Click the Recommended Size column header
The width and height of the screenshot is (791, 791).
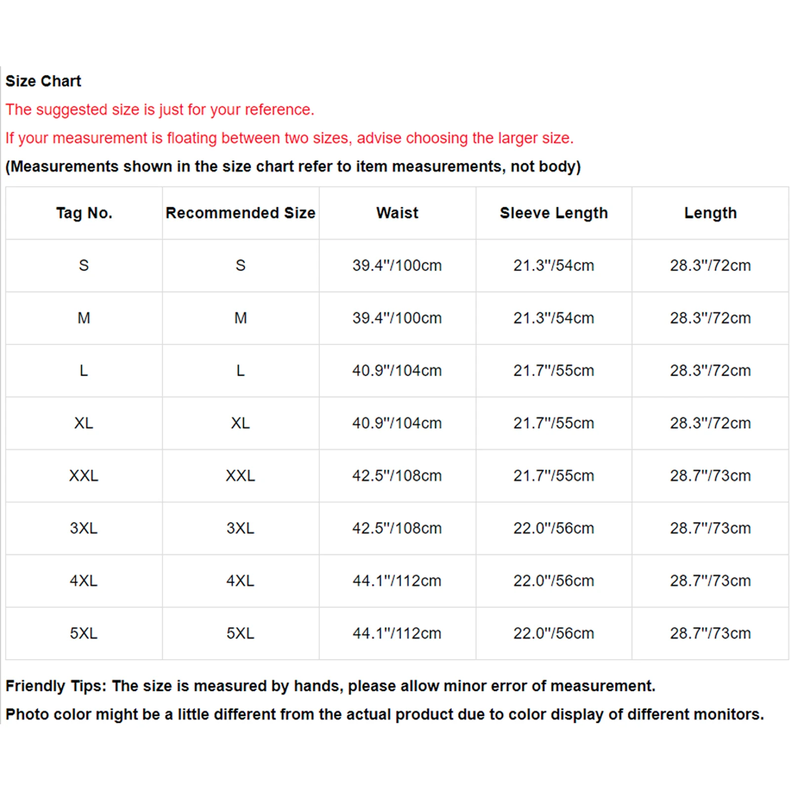point(240,213)
